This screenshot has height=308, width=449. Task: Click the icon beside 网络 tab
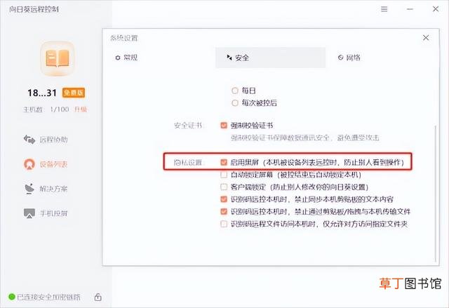point(340,58)
